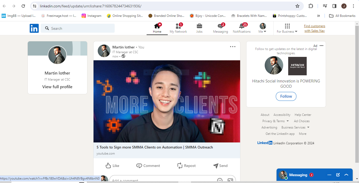Open the MORE CLIENTS video thumbnail

(167, 101)
